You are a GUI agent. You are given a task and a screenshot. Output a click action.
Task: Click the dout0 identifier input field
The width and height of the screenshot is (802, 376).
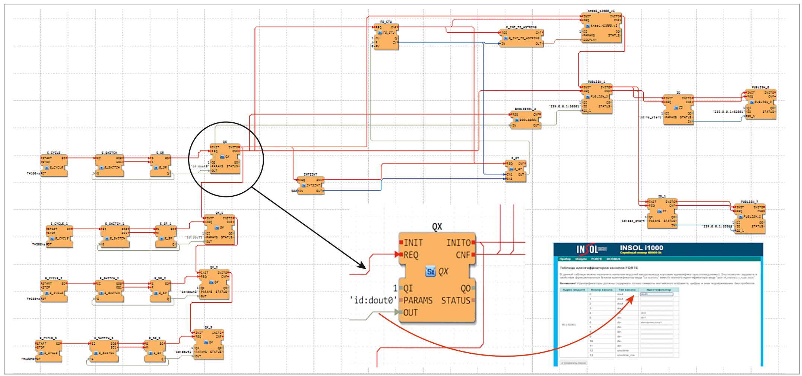point(656,294)
